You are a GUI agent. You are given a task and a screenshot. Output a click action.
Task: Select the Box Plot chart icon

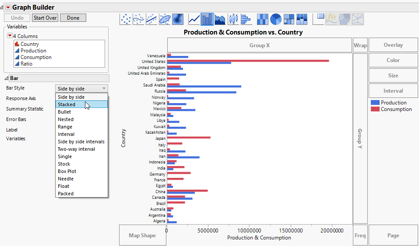(233, 19)
